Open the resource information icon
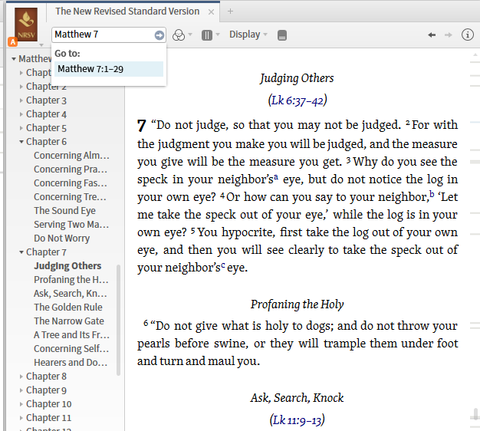480x431 pixels. (468, 35)
